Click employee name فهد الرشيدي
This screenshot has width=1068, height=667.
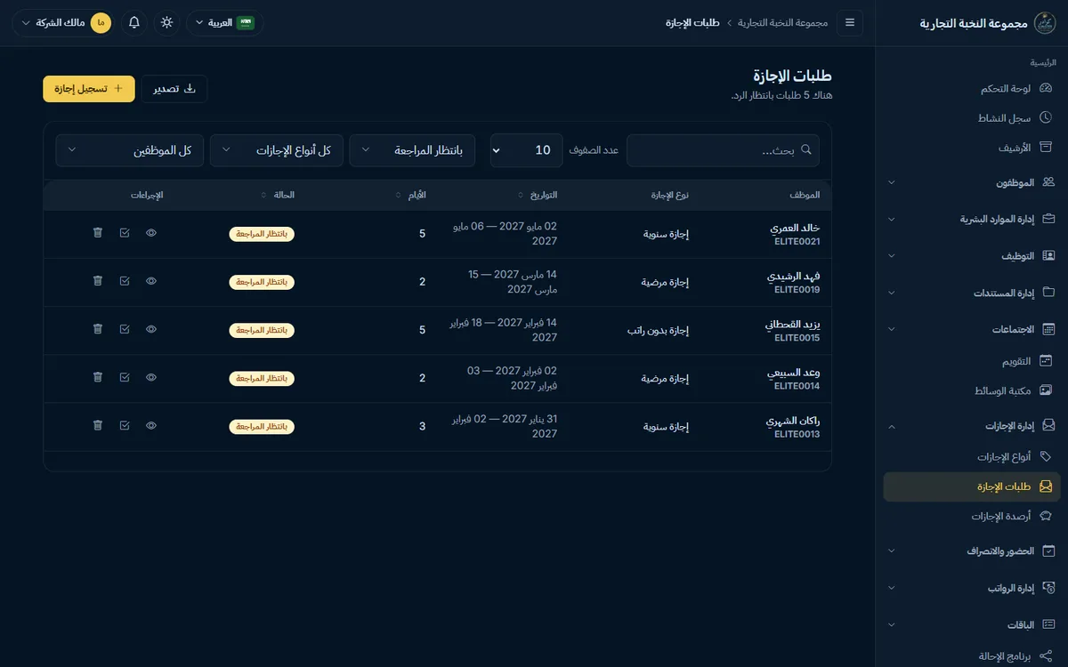pyautogui.click(x=793, y=275)
